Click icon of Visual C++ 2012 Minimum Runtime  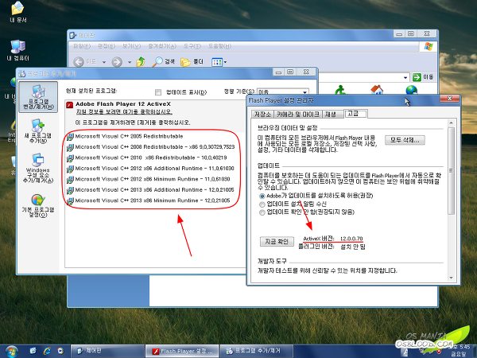click(x=70, y=179)
